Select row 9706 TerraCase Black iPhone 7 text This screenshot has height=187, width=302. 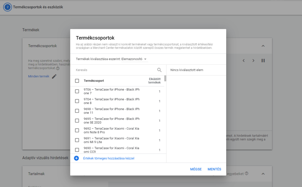coord(112,91)
